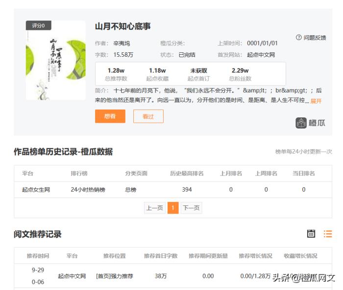The image size is (343, 290).
Task: Click the 橙瓜 logo icon
Action: click(x=301, y=123)
